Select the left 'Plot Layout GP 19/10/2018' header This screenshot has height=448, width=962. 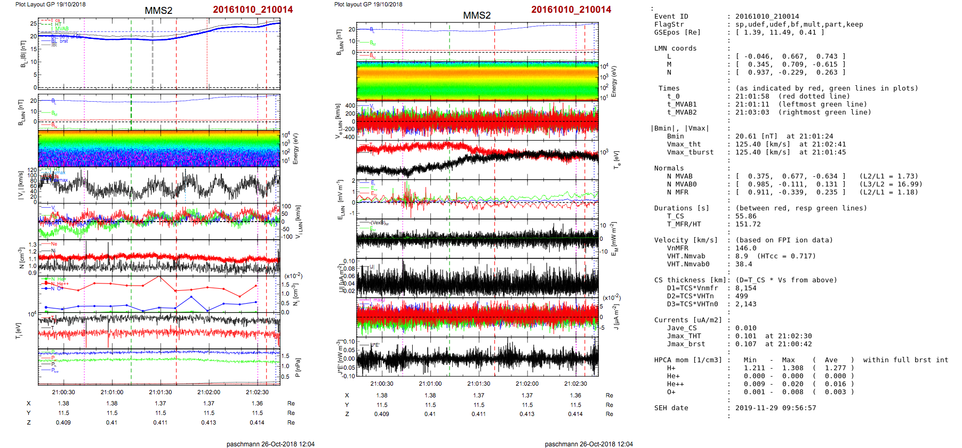point(50,4)
